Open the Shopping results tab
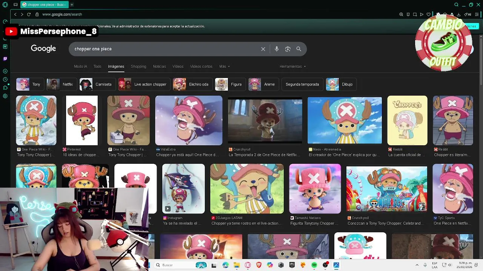This screenshot has height=271, width=483. (138, 66)
